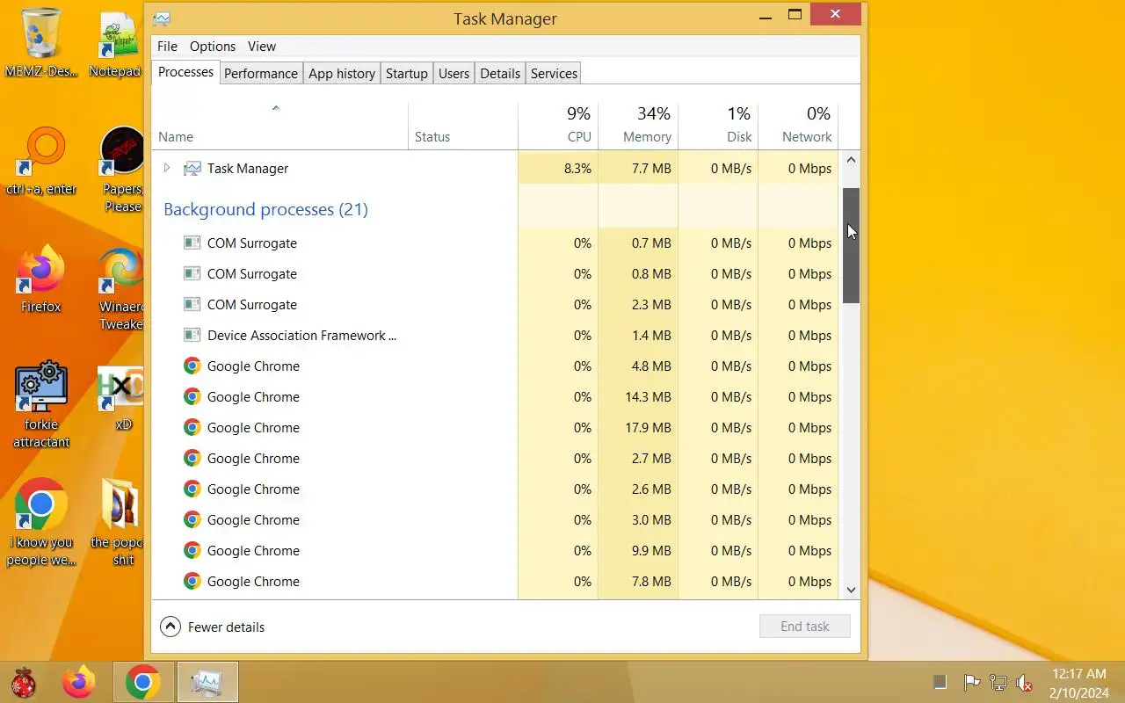Click the Chrome icon in the 2.7 MB row
This screenshot has height=703, width=1125.
pyautogui.click(x=192, y=458)
